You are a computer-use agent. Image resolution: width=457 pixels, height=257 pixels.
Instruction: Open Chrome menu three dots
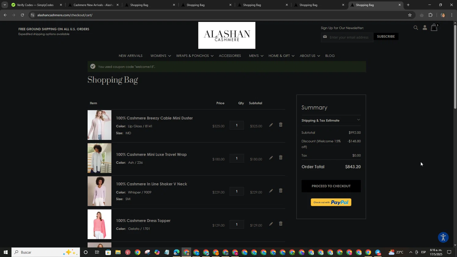452,15
